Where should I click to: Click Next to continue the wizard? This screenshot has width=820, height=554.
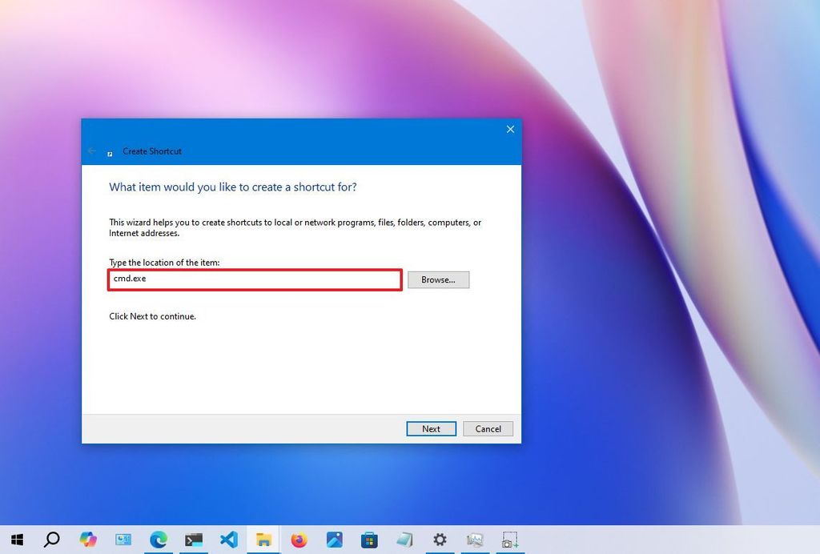pos(431,428)
